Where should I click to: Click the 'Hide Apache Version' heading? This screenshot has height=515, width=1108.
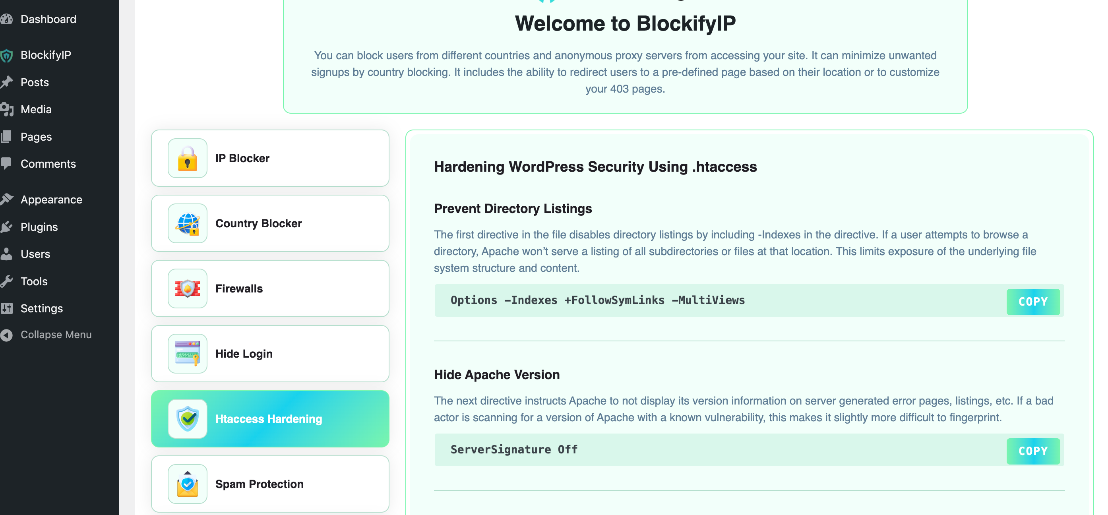tap(497, 375)
